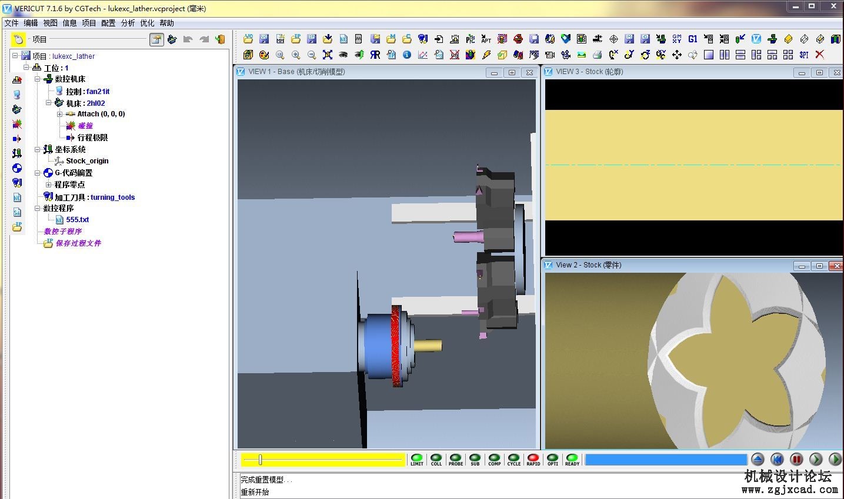Collapse the 机床 : 2hl02 tree node
This screenshot has height=499, width=844.
coord(48,103)
